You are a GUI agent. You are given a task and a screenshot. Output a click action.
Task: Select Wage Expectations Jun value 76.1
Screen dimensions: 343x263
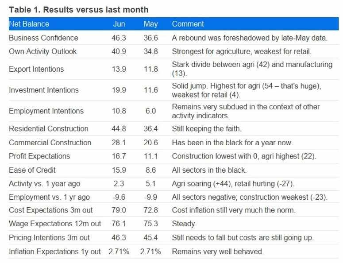tap(119, 224)
